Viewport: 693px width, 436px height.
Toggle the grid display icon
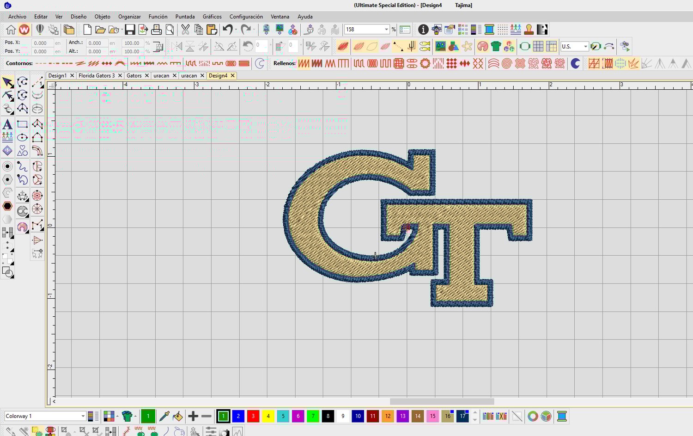(538, 46)
